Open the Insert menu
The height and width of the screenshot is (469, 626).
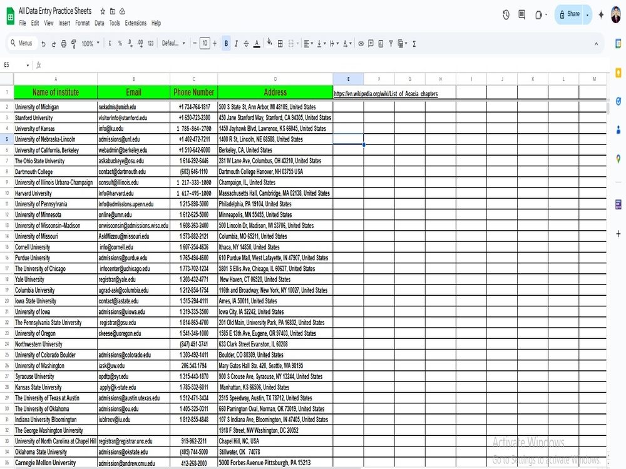tap(64, 23)
